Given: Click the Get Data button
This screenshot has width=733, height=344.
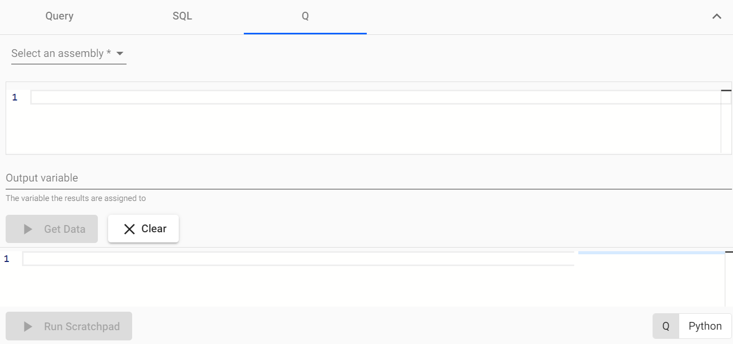Looking at the screenshot, I should click(52, 229).
